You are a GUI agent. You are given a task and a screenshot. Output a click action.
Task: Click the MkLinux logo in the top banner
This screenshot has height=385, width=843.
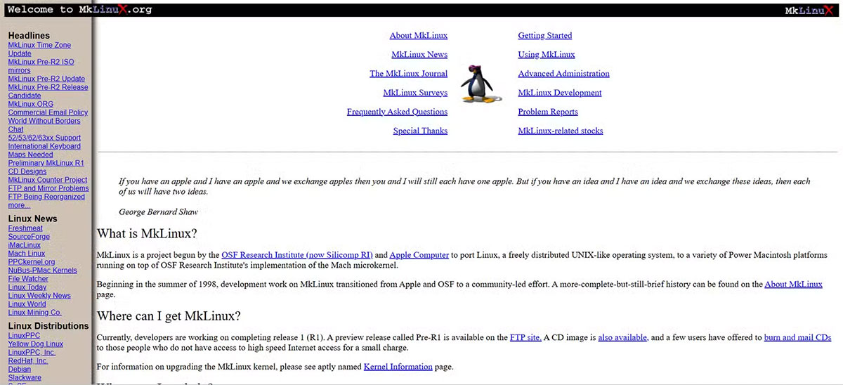pos(809,10)
